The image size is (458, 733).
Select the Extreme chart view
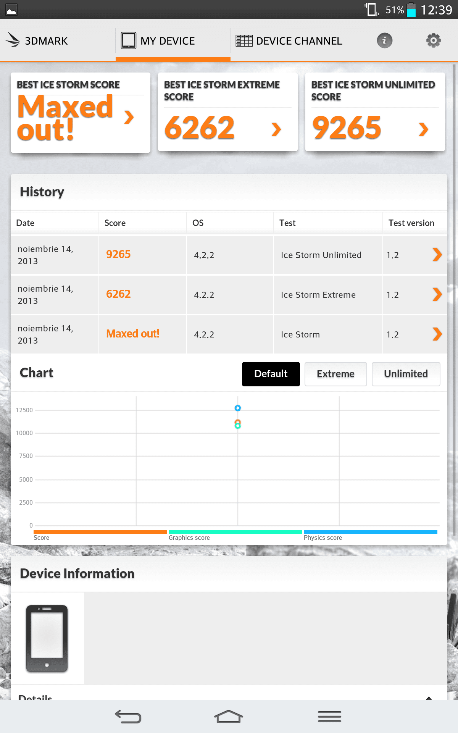(336, 374)
